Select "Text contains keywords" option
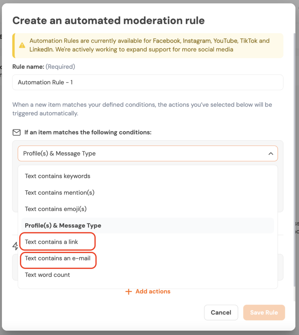The height and width of the screenshot is (335, 299). pyautogui.click(x=58, y=176)
